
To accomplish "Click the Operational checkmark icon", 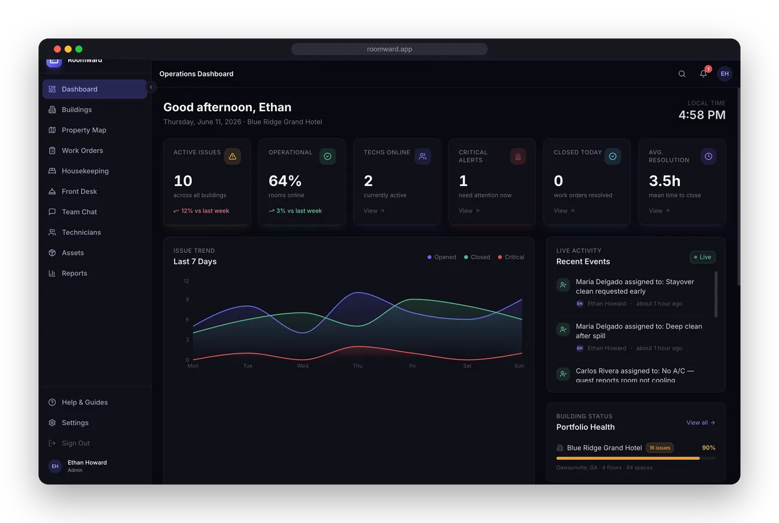I will [328, 156].
